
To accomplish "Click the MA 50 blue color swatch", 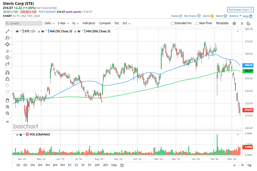I will pos(49,31).
